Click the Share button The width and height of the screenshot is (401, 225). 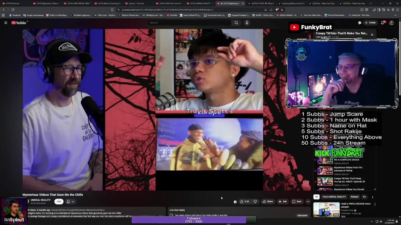[x=268, y=202]
